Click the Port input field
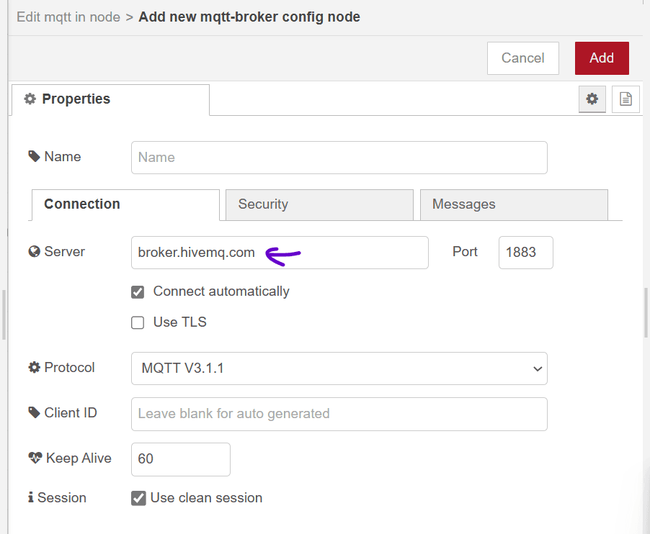This screenshot has width=650, height=534. [525, 253]
